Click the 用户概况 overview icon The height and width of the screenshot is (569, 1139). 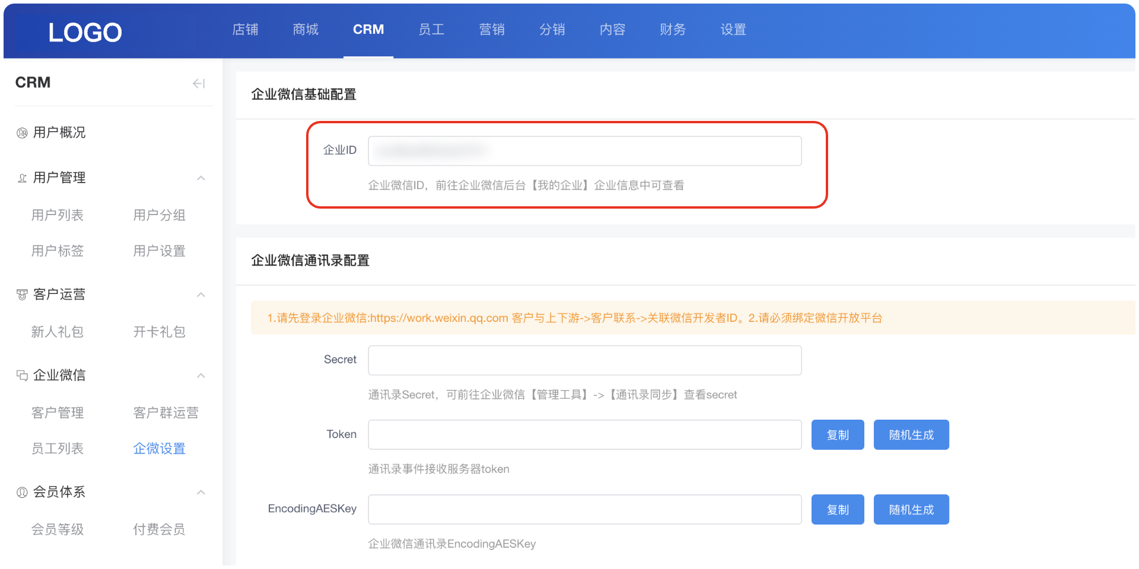click(22, 133)
